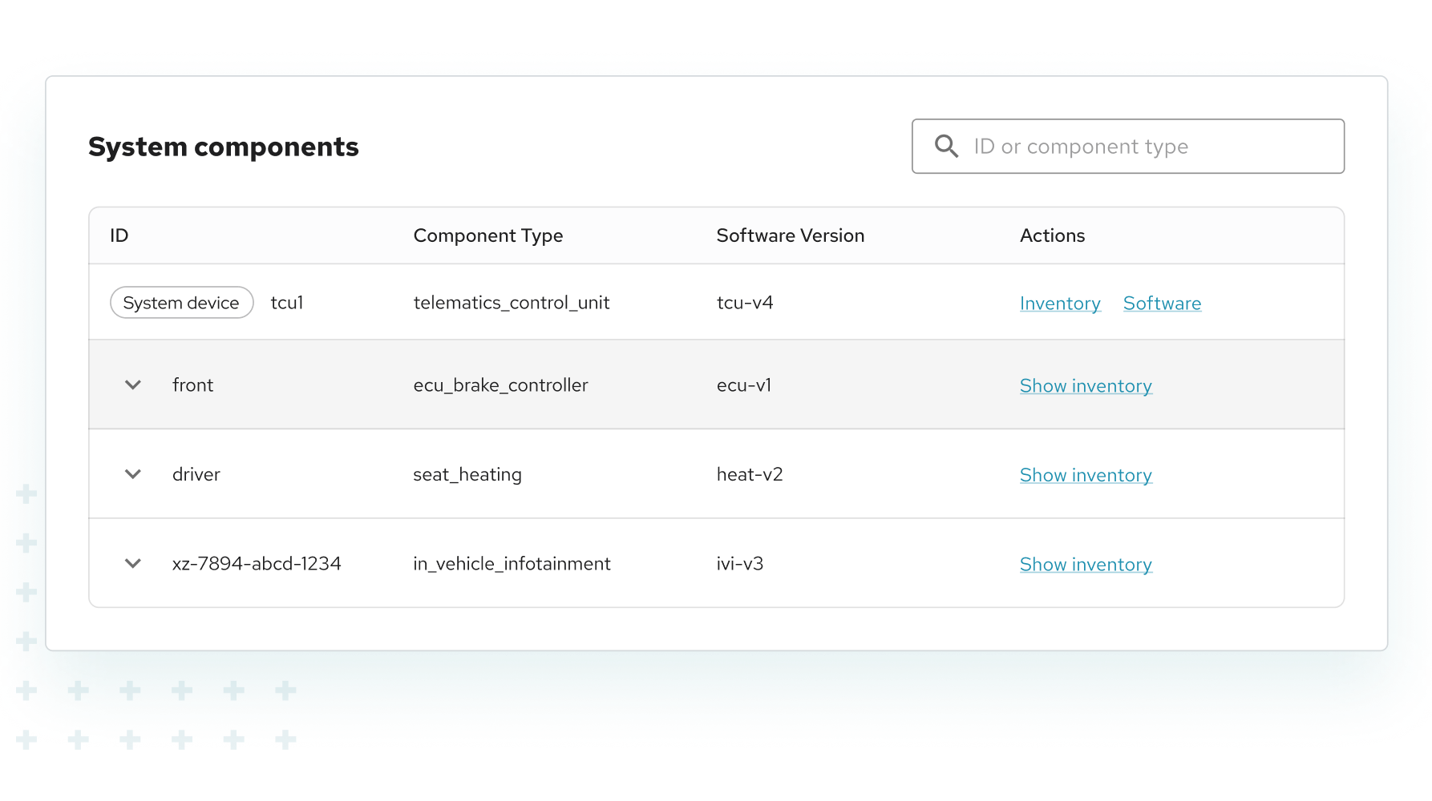Click the Actions column header

[1052, 235]
